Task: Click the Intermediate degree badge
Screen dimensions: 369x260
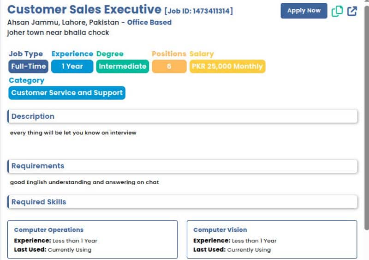Action: 123,66
